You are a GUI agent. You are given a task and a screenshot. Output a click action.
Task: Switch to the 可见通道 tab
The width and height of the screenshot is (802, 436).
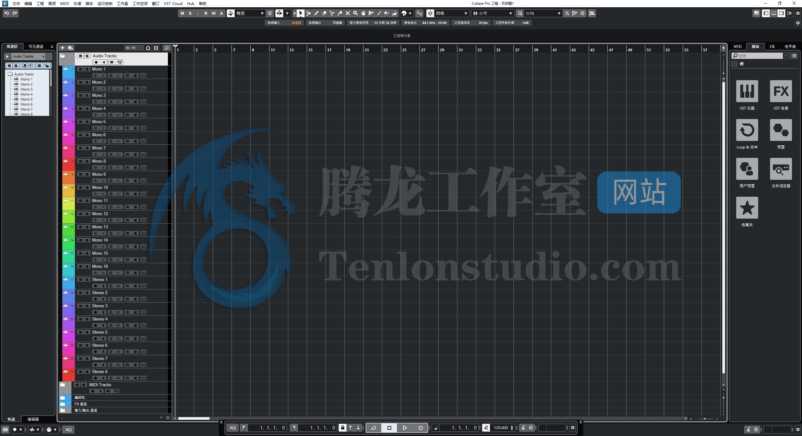click(36, 46)
